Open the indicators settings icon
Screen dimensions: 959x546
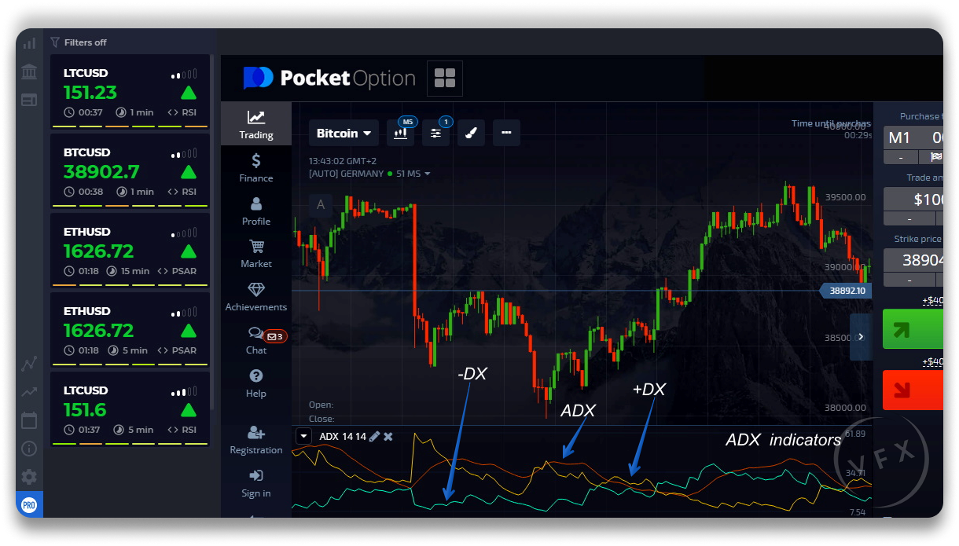[435, 133]
